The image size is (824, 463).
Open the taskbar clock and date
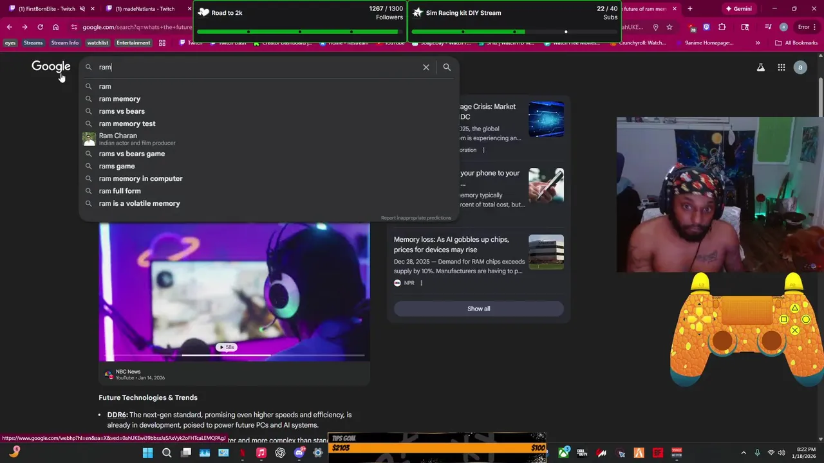(x=805, y=453)
